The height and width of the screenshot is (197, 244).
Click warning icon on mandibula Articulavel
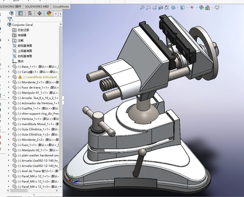(x=20, y=77)
